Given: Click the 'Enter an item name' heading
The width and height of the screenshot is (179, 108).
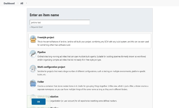Looking at the screenshot, I should tap(44, 15).
